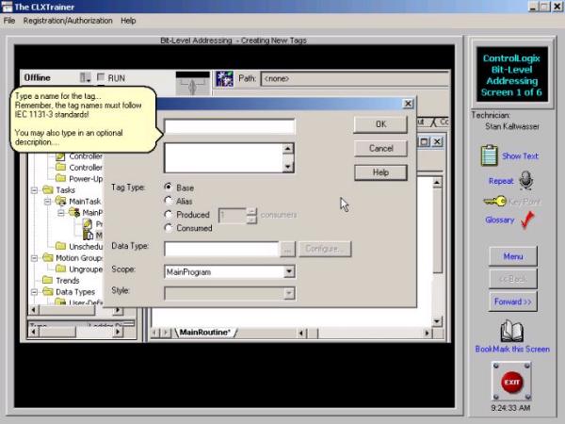Click the Trends folder icon
Viewport: 565px width, 424px height.
48,280
